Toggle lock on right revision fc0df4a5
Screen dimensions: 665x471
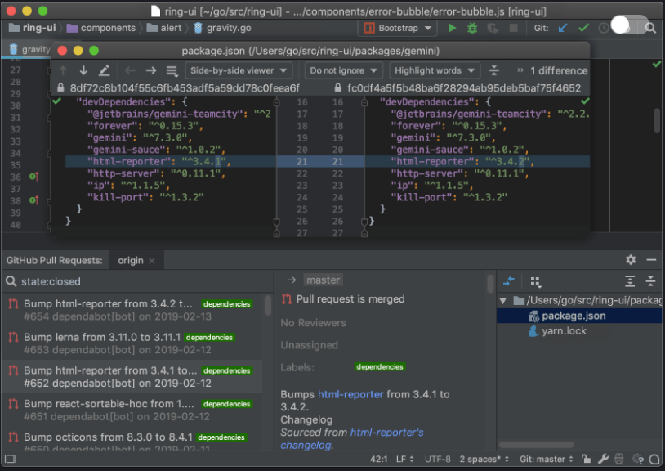337,87
